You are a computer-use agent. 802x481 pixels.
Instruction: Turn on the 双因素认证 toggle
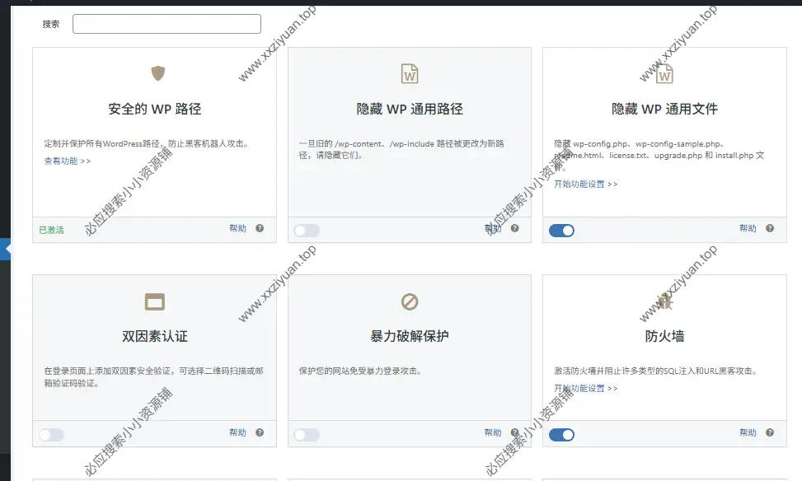tap(51, 435)
